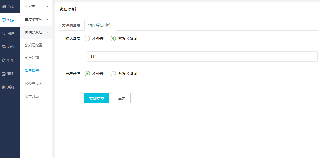Open 版本升级 item

(x=32, y=97)
